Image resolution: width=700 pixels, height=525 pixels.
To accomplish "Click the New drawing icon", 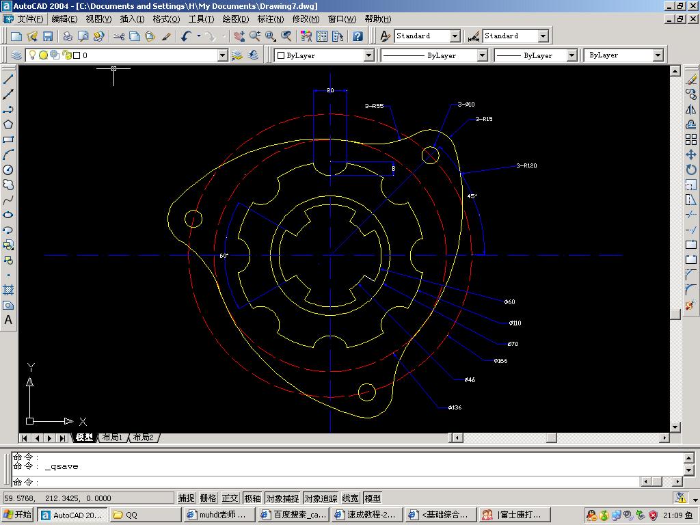I will pos(16,36).
